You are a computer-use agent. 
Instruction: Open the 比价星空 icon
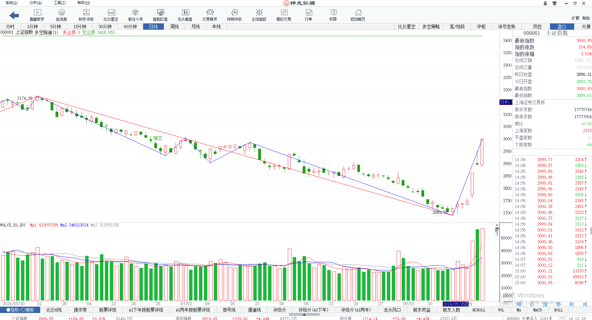111,15
